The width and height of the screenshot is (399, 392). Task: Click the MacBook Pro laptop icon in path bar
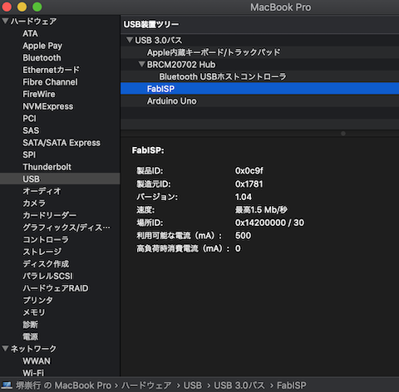pyautogui.click(x=7, y=385)
